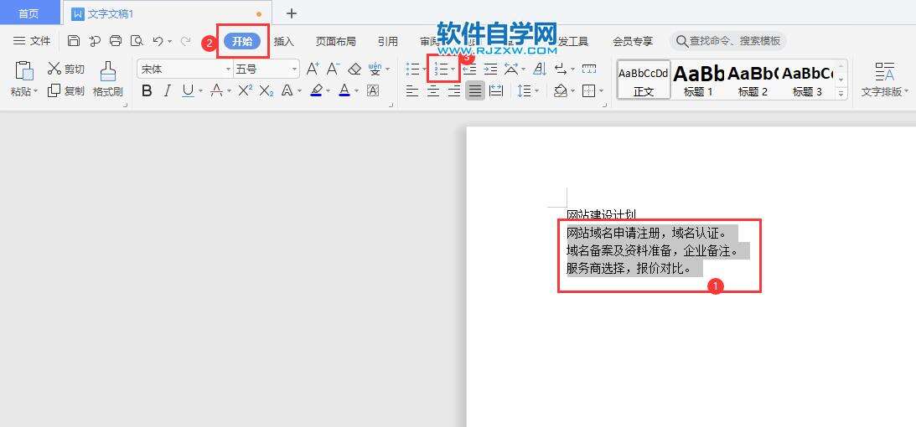This screenshot has width=916, height=427.
Task: Apply paragraph shading fill color
Action: click(560, 90)
